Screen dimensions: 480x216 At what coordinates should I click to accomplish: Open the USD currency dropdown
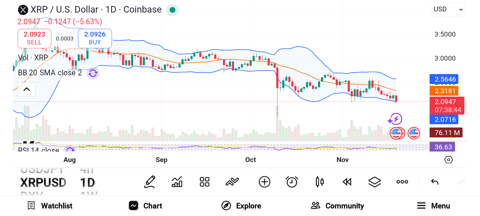point(448,10)
